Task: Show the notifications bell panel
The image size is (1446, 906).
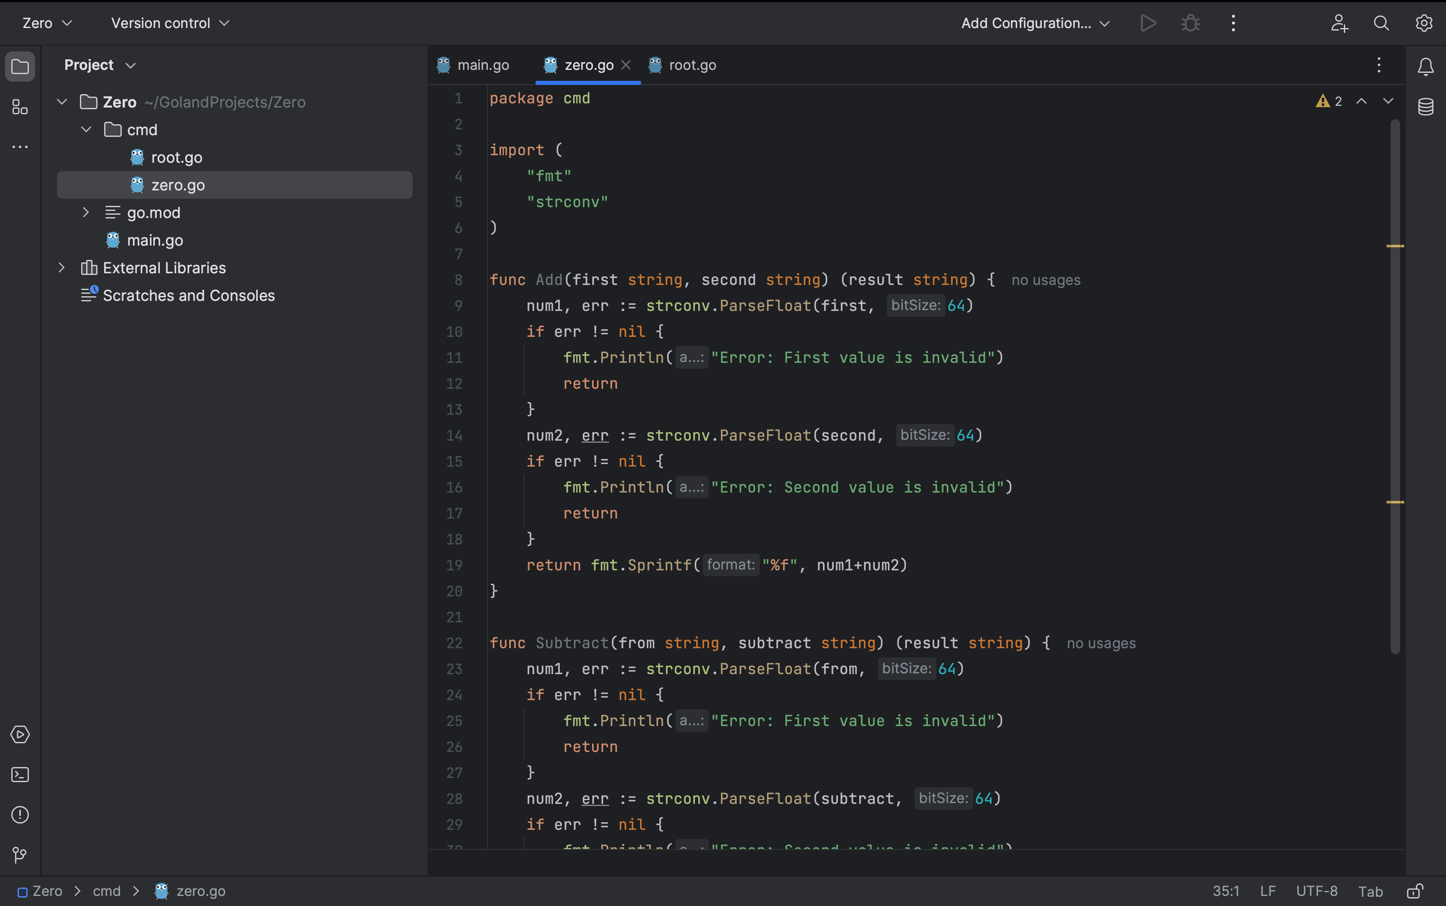Action: 1425,67
